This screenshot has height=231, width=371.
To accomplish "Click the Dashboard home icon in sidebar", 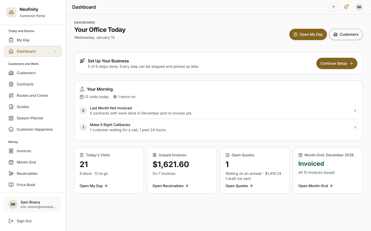I will (11, 51).
